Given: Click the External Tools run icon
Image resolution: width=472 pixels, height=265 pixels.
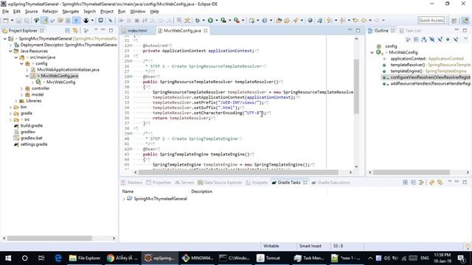Looking at the screenshot, I should [x=237, y=21].
